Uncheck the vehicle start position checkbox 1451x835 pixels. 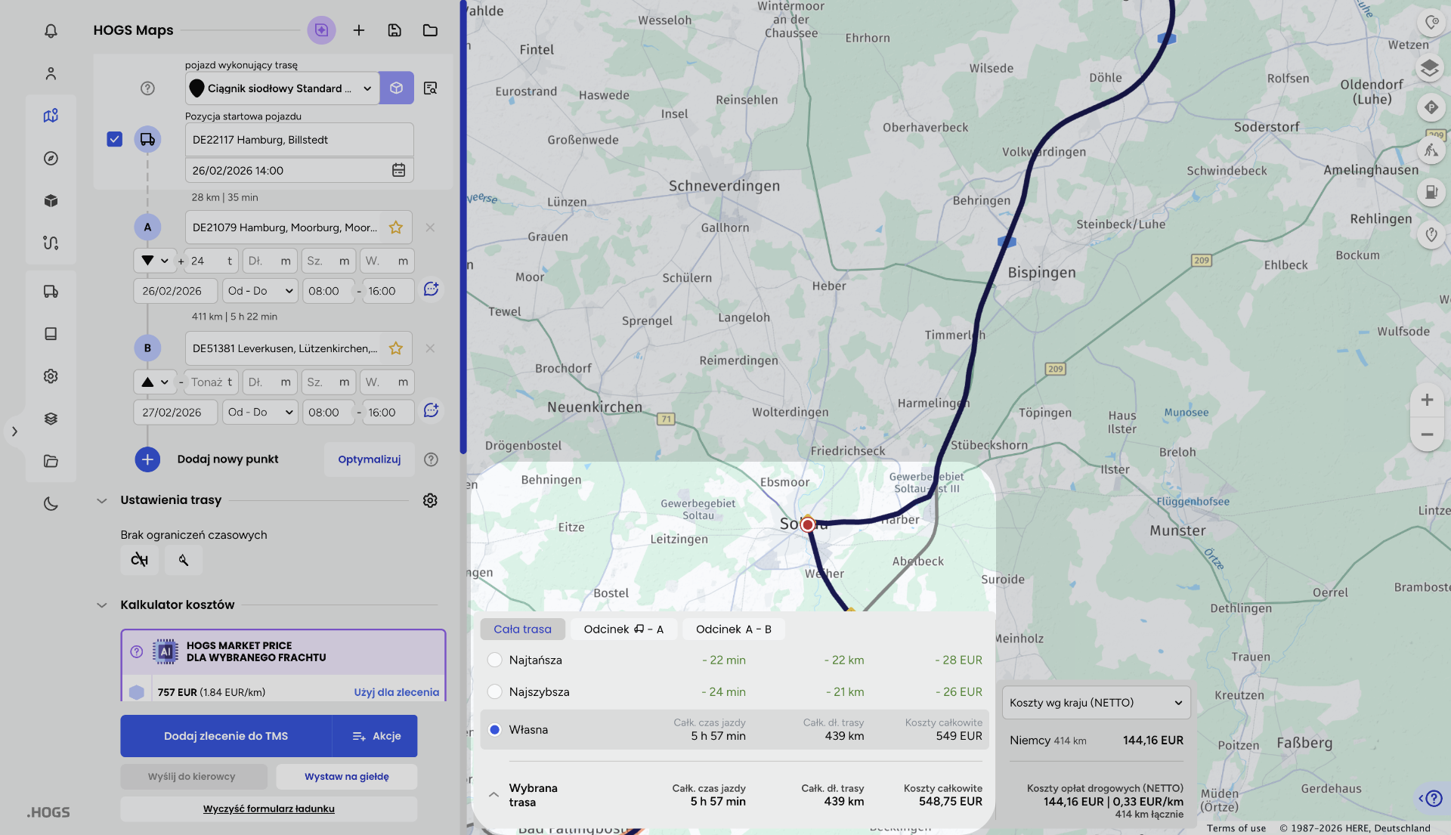tap(115, 139)
